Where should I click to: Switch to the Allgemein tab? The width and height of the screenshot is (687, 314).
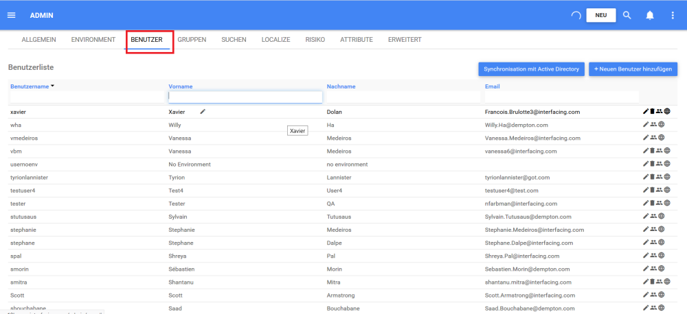tap(38, 40)
